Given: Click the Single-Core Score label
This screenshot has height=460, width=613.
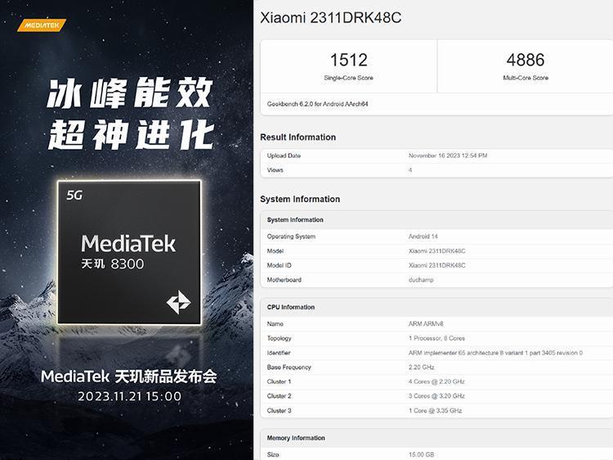Looking at the screenshot, I should pos(348,78).
